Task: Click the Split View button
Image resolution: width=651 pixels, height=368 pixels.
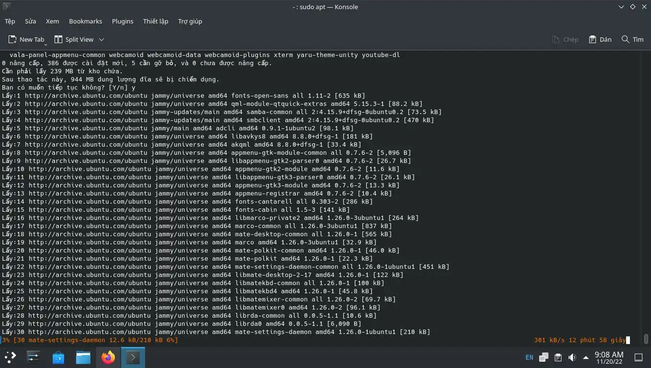Action: coord(74,39)
